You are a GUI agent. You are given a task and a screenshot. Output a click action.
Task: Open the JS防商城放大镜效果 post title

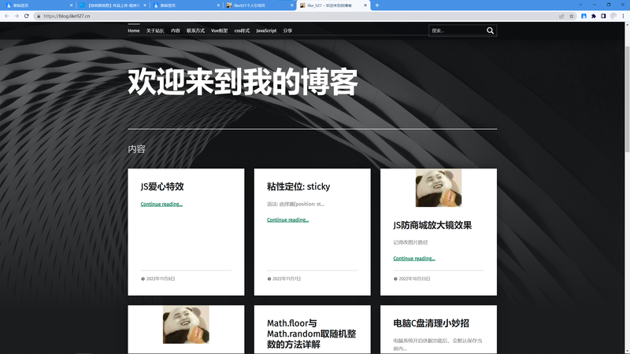tap(432, 225)
